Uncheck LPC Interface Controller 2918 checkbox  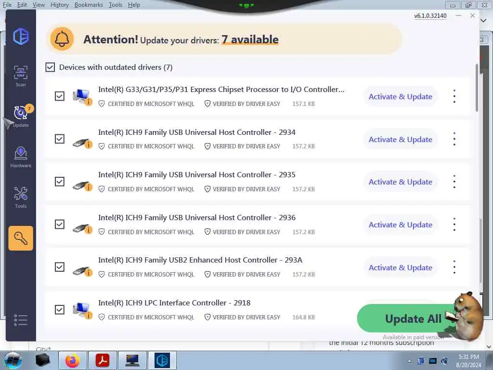[59, 310]
